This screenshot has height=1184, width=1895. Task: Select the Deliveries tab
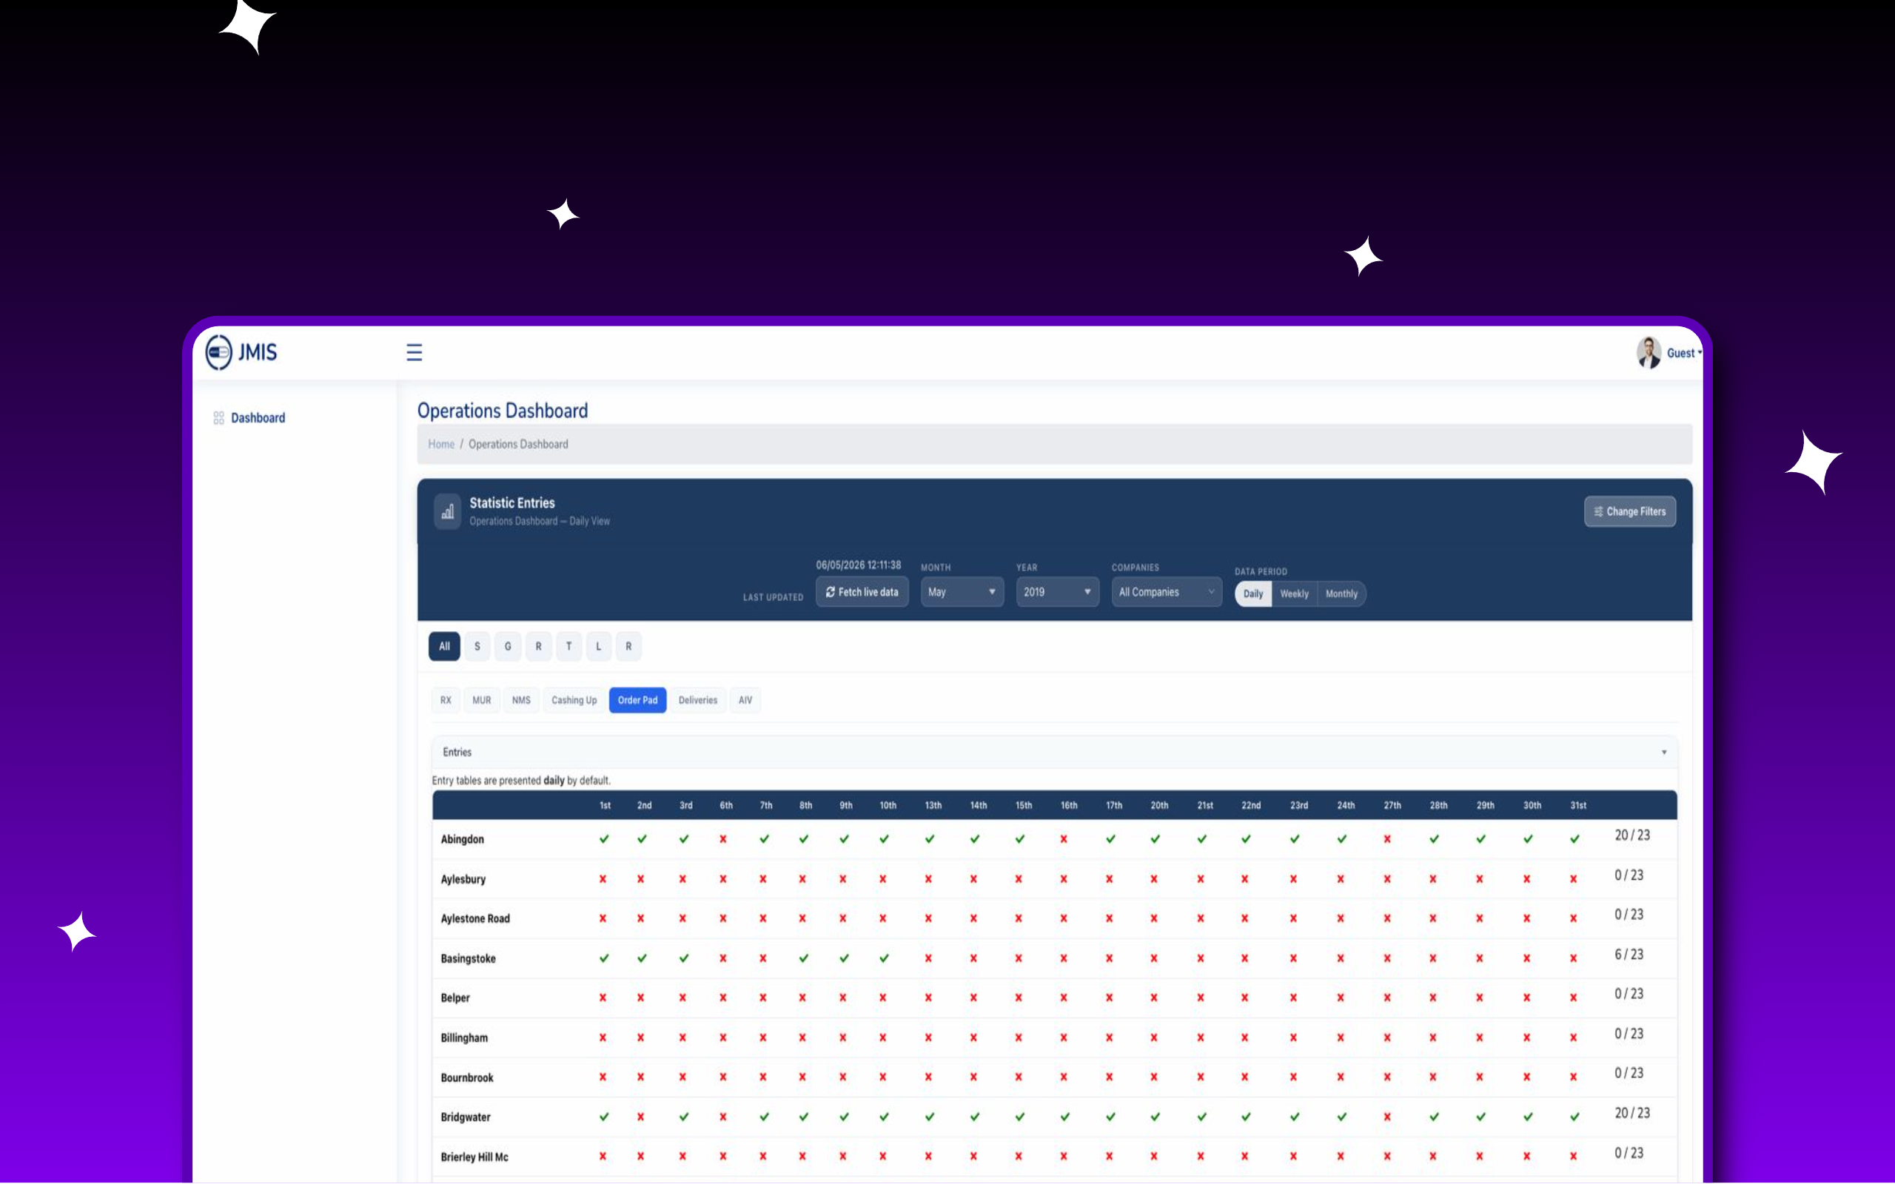tap(698, 700)
